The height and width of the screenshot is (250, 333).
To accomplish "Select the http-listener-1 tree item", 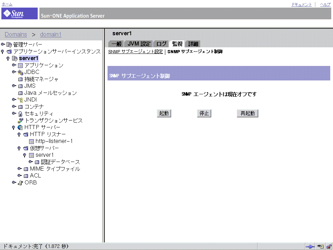I will coord(54,141).
